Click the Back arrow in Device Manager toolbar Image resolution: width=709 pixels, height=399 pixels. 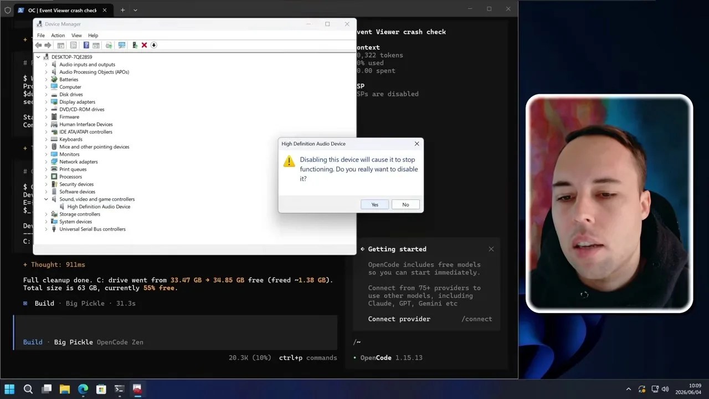tap(38, 45)
